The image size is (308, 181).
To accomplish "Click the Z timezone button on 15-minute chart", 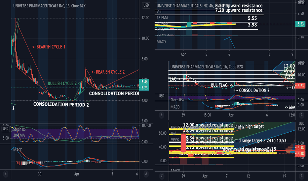I will coord(5,173).
